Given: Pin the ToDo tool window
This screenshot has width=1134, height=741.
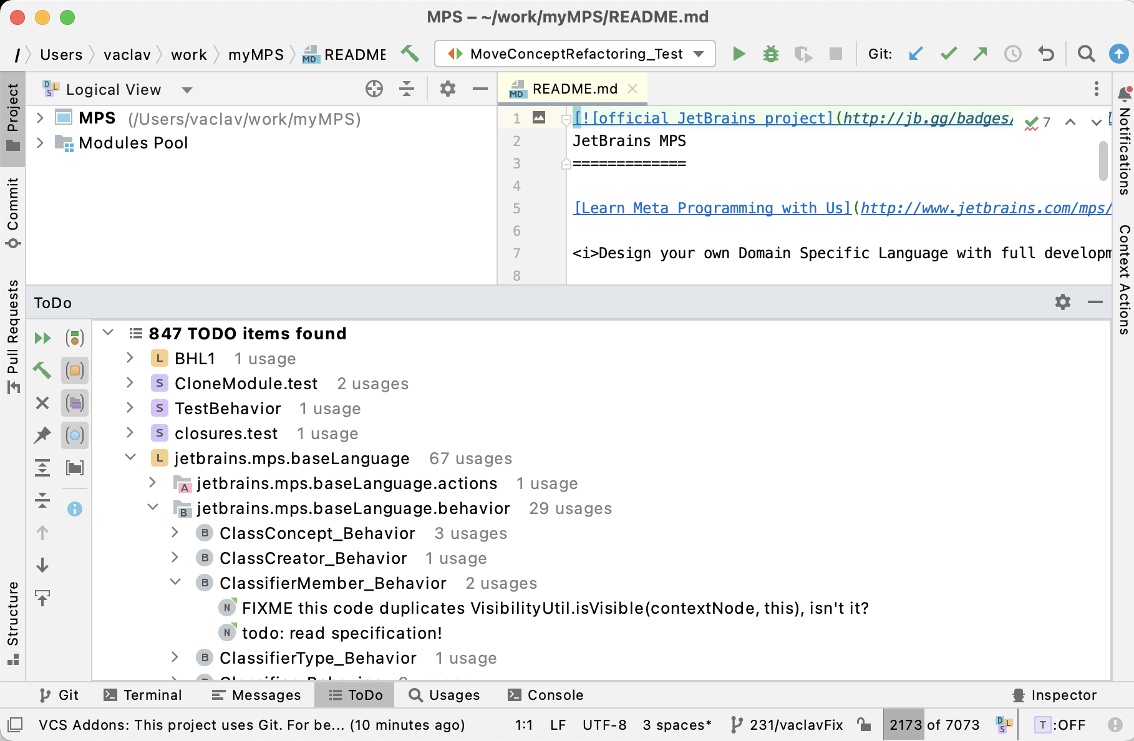Looking at the screenshot, I should pyautogui.click(x=42, y=435).
